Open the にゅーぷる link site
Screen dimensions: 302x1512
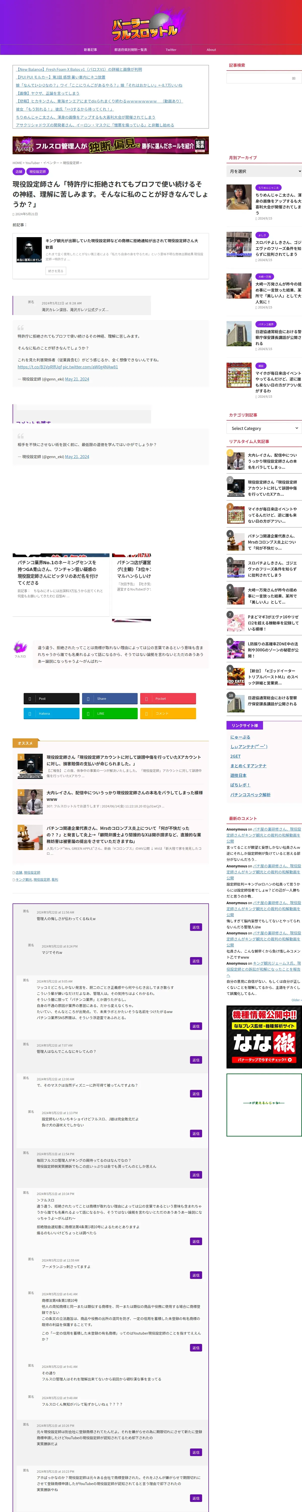[240, 737]
